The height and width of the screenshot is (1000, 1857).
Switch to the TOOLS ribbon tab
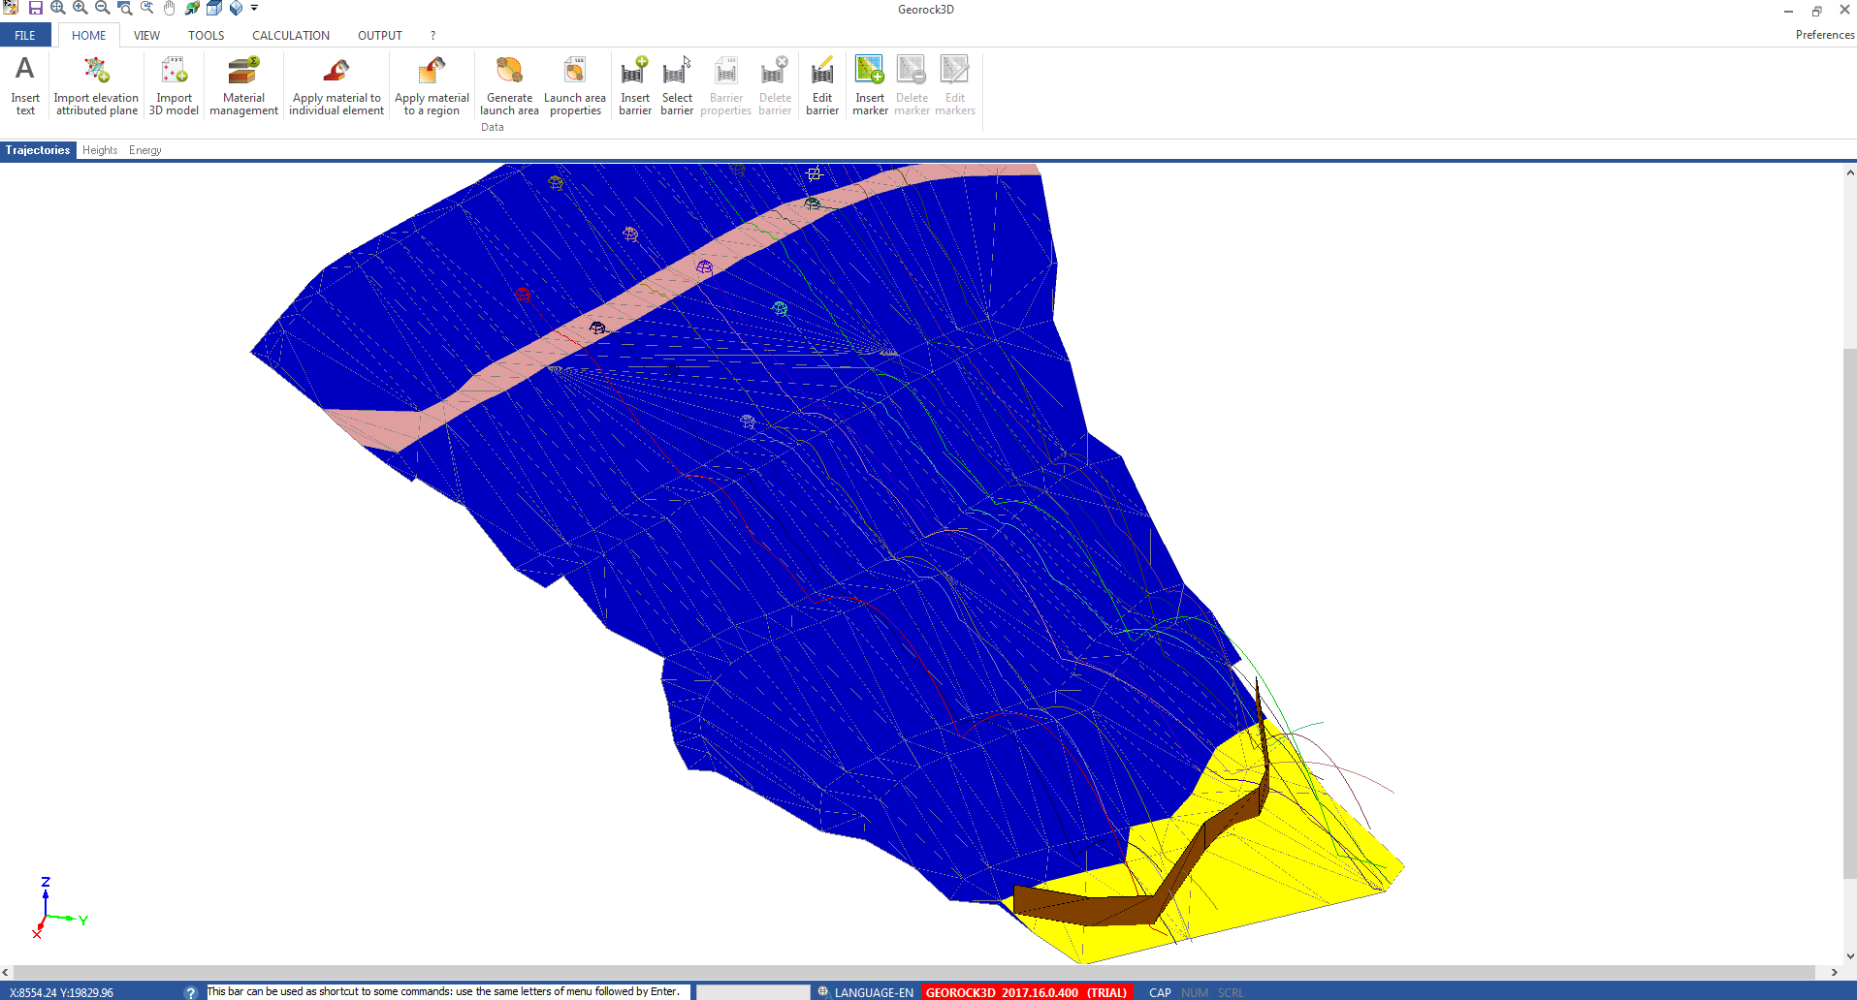[206, 35]
